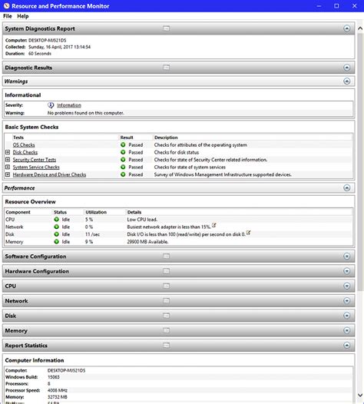Open the System Service Checks link
Image resolution: width=364 pixels, height=404 pixels.
pos(36,167)
